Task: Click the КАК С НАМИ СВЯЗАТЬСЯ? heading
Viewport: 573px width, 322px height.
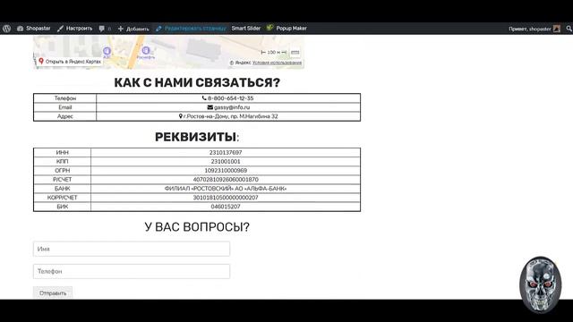Action: [197, 82]
